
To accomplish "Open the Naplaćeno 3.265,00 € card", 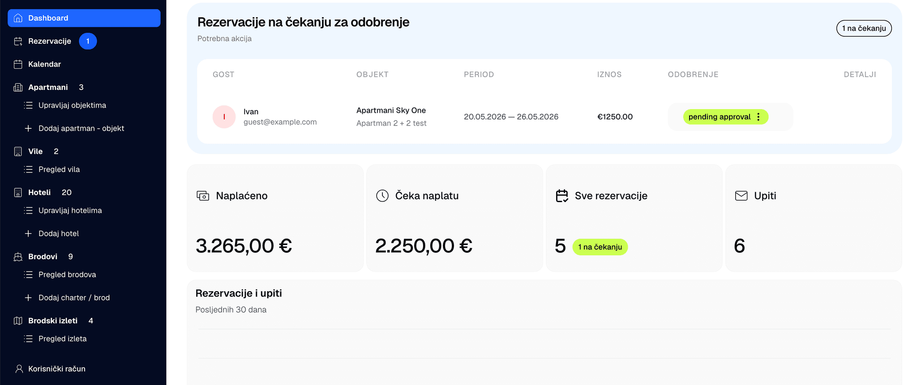I will click(x=275, y=218).
